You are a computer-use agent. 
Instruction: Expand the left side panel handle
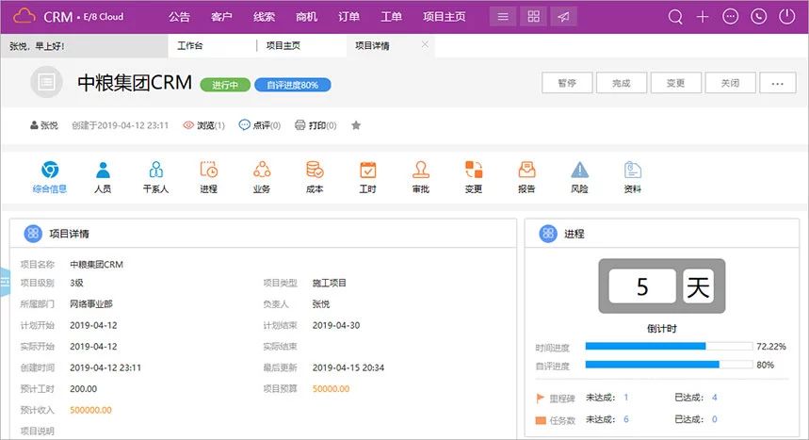point(4,280)
